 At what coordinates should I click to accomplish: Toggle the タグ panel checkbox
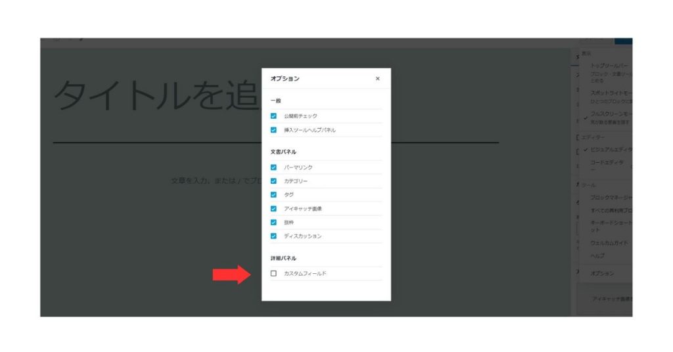pos(273,194)
